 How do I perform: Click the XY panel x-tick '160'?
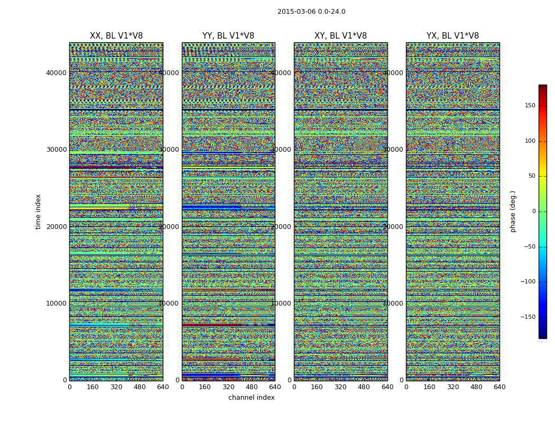pos(317,387)
